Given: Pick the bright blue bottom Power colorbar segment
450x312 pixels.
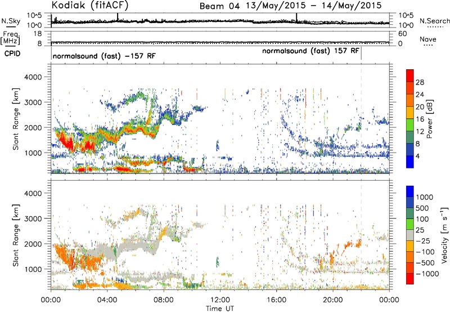Looking at the screenshot, I should pyautogui.click(x=410, y=162).
